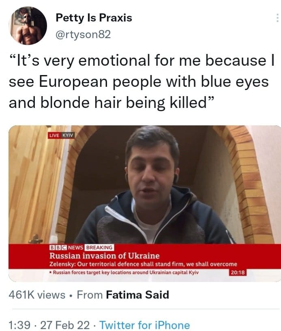The image size is (281, 331).
Task: Open the Twitter for iPhone source link
Action: click(x=144, y=325)
